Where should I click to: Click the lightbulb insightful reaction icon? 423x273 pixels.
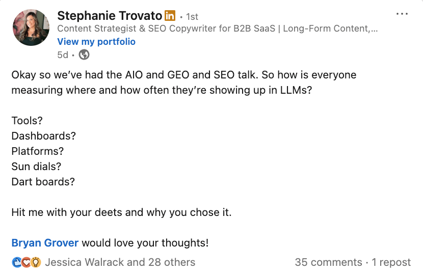coord(36,262)
